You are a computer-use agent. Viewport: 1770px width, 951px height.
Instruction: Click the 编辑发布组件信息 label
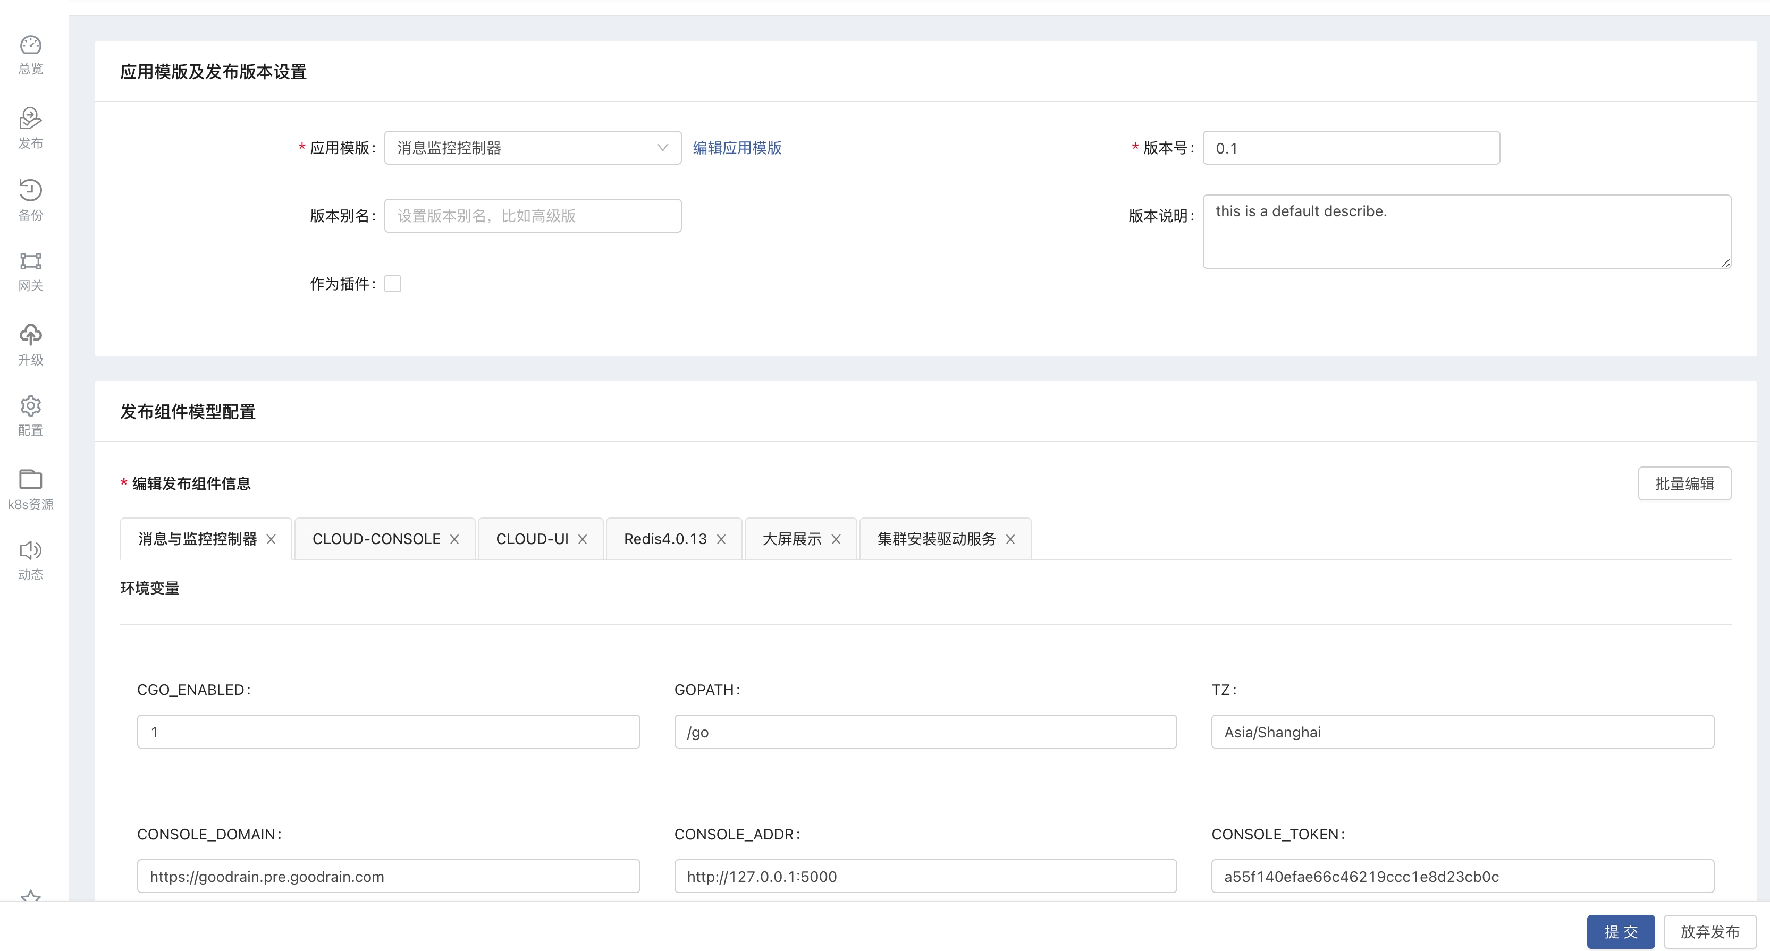coord(191,483)
